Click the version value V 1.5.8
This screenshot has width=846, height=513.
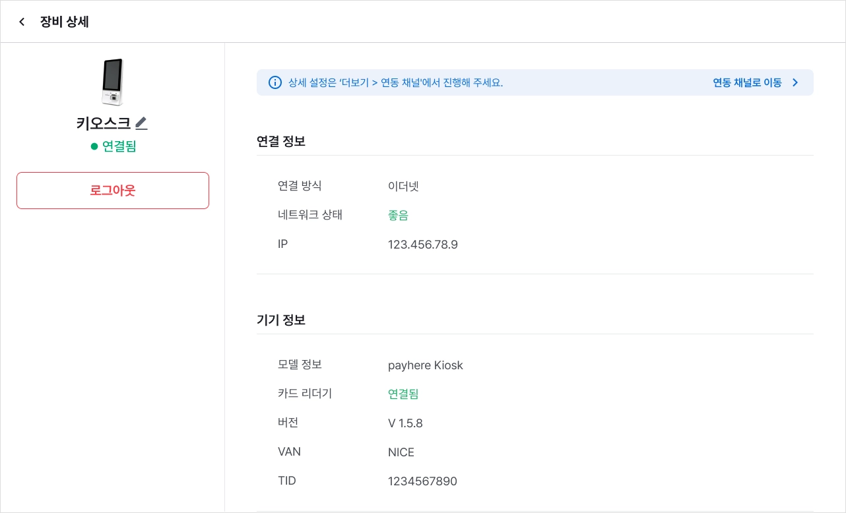[405, 423]
